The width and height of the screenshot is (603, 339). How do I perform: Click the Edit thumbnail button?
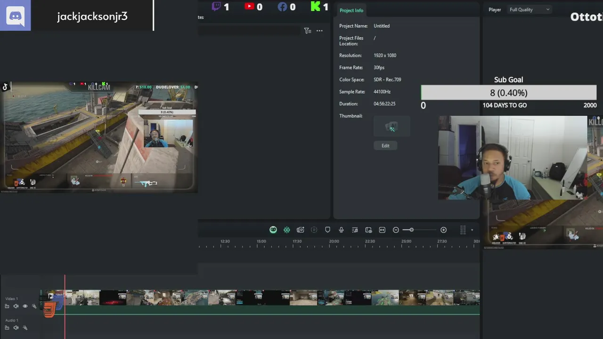click(x=385, y=145)
